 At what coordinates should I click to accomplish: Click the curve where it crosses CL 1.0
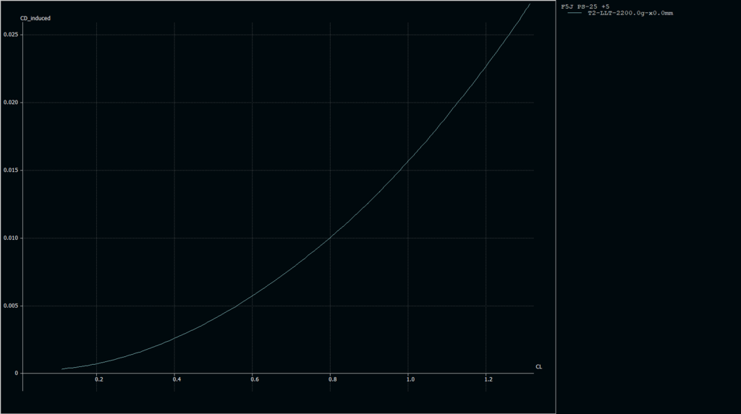pos(408,161)
